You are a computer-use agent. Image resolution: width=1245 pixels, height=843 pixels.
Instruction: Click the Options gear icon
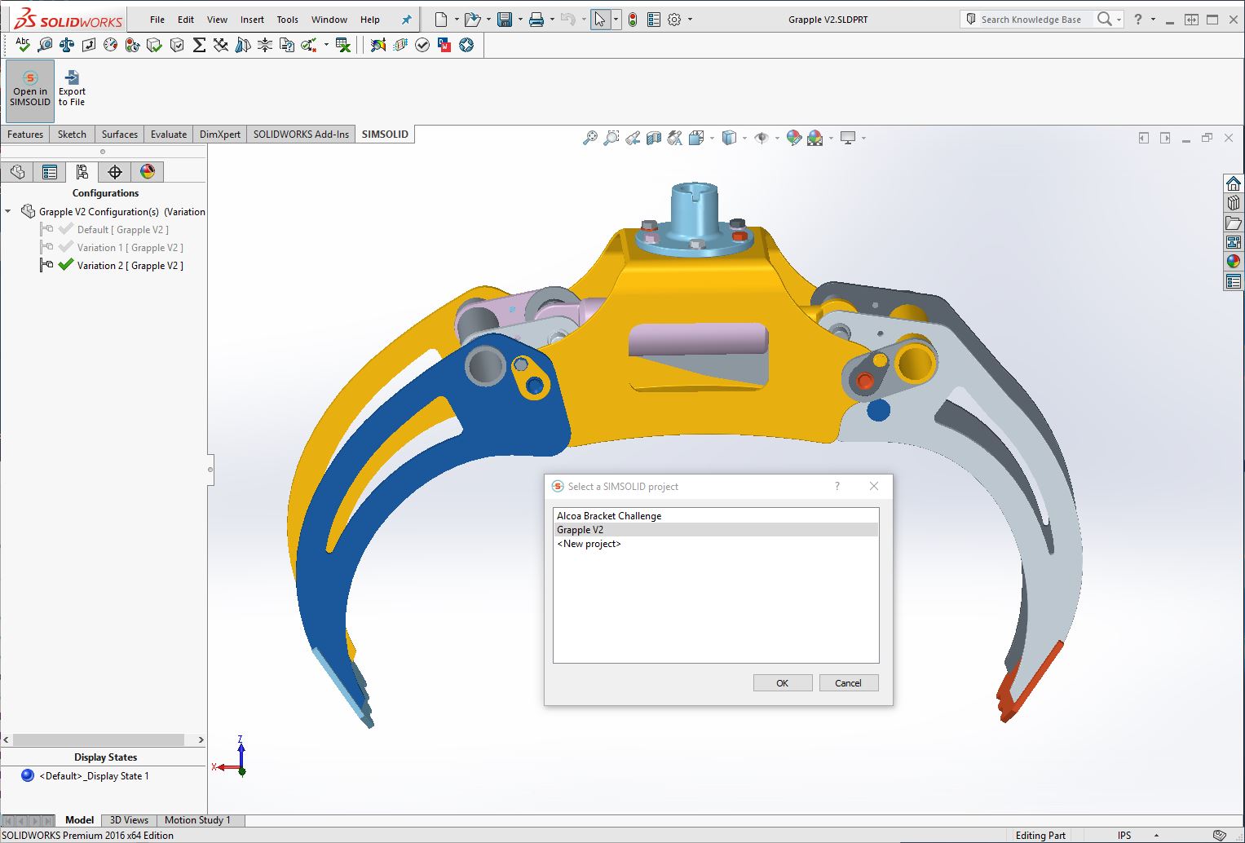[x=674, y=20]
